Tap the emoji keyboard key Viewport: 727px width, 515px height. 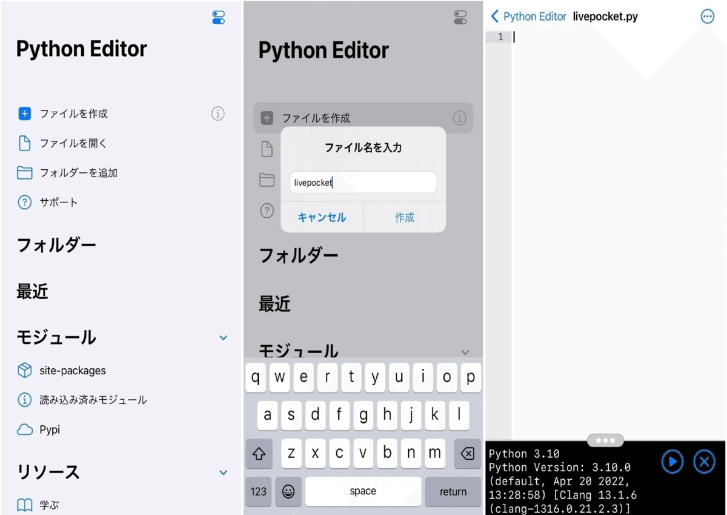[x=288, y=491]
